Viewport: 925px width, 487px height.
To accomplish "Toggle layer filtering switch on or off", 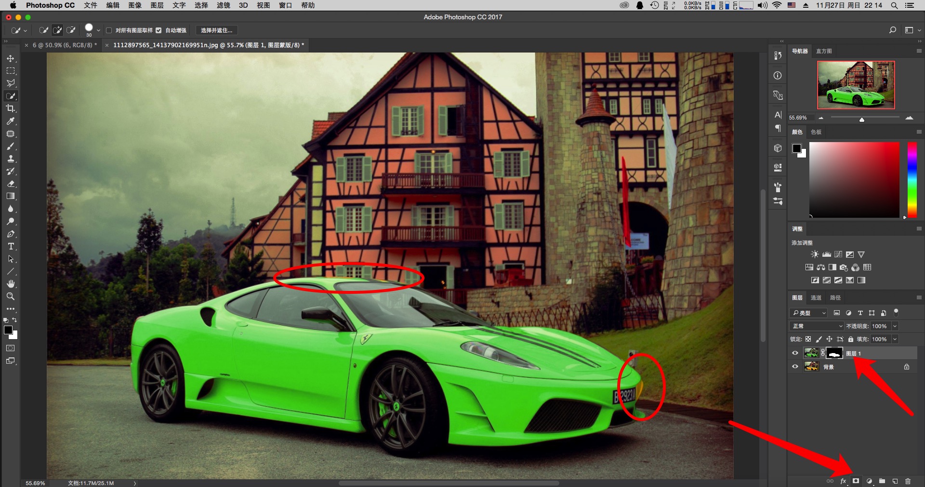I will pos(896,312).
